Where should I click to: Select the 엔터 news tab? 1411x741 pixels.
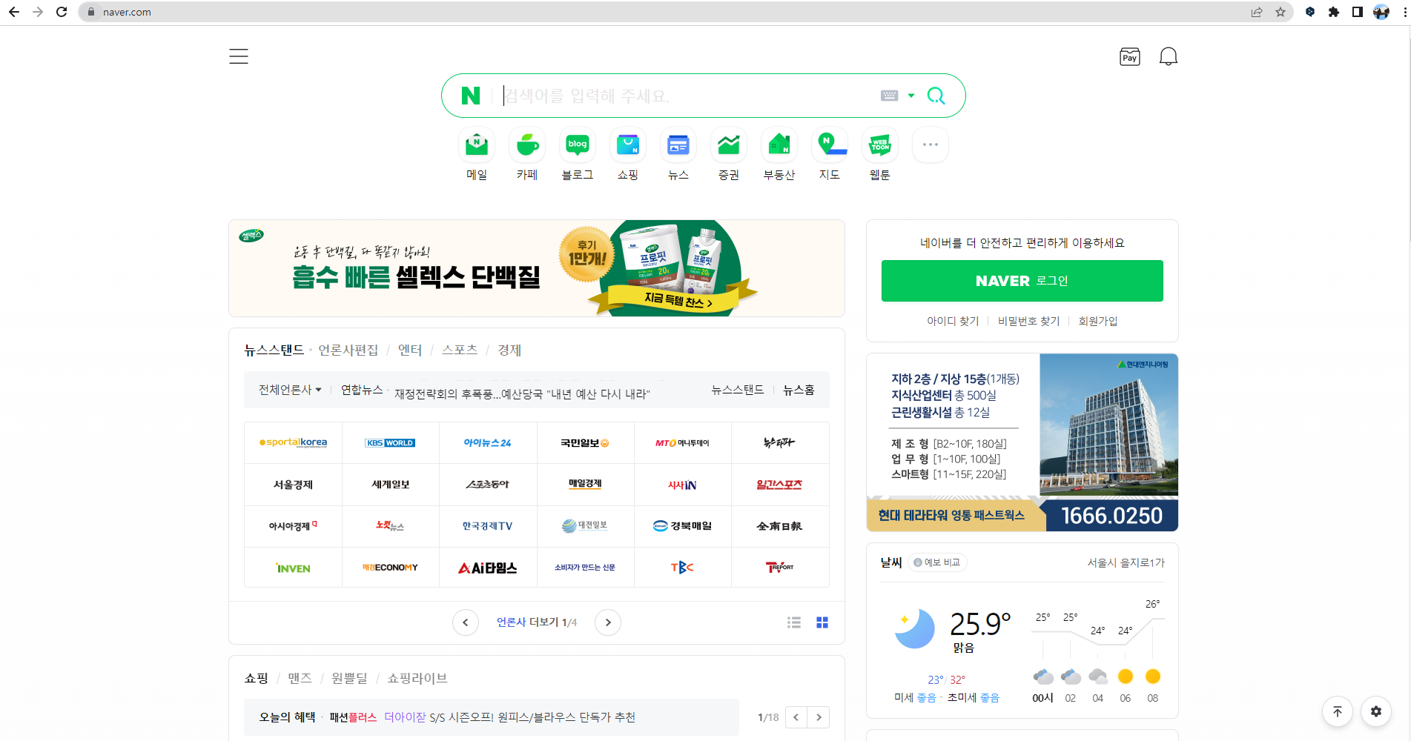pos(410,350)
